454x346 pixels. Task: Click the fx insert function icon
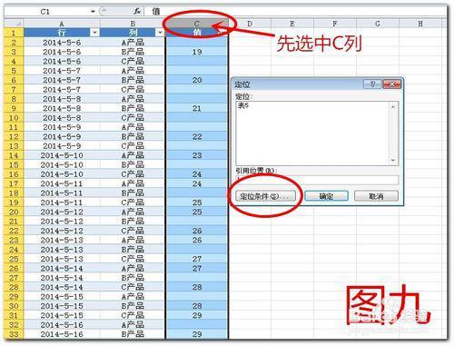pos(137,11)
